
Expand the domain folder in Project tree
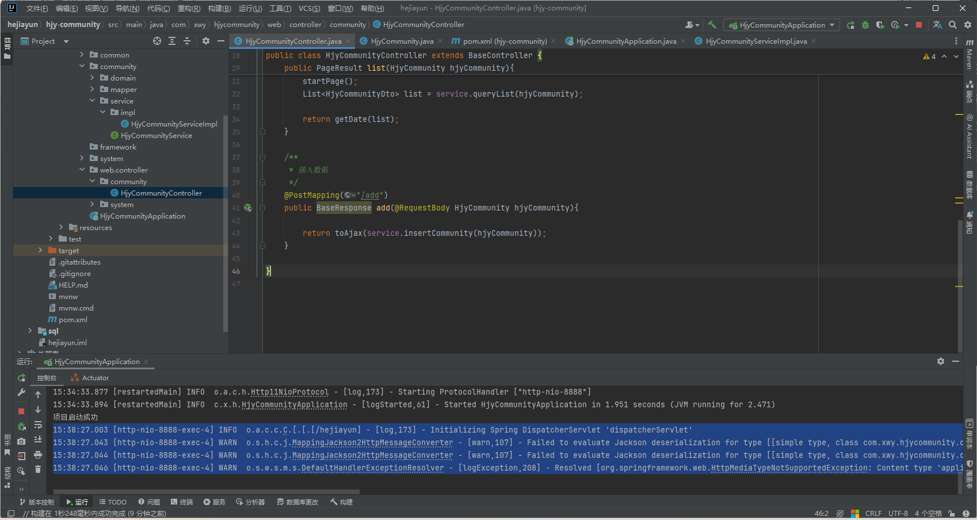92,78
